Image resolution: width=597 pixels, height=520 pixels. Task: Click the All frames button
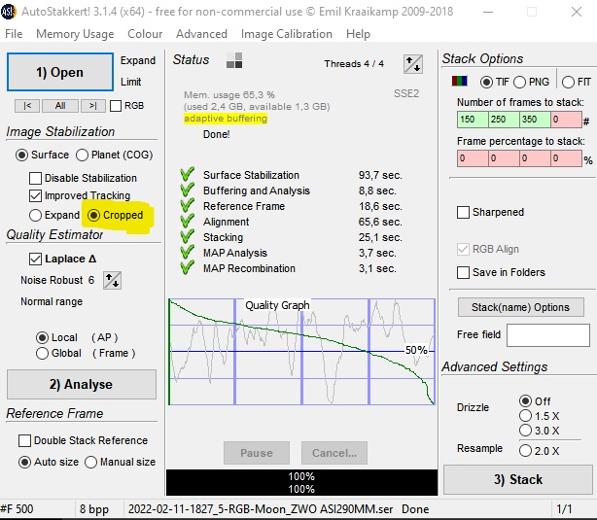pos(60,106)
